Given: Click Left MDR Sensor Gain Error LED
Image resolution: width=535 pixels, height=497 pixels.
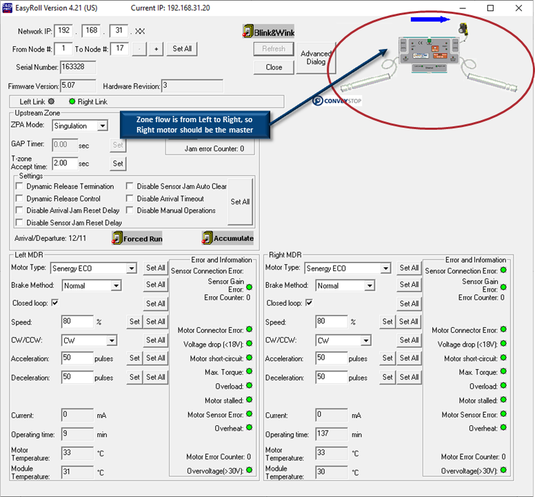Looking at the screenshot, I should [x=250, y=287].
